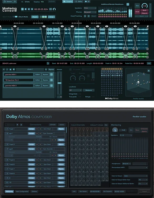The height and width of the screenshot is (198, 154).
Task: Click the fast-forward transport button
Action: (x=32, y=9)
